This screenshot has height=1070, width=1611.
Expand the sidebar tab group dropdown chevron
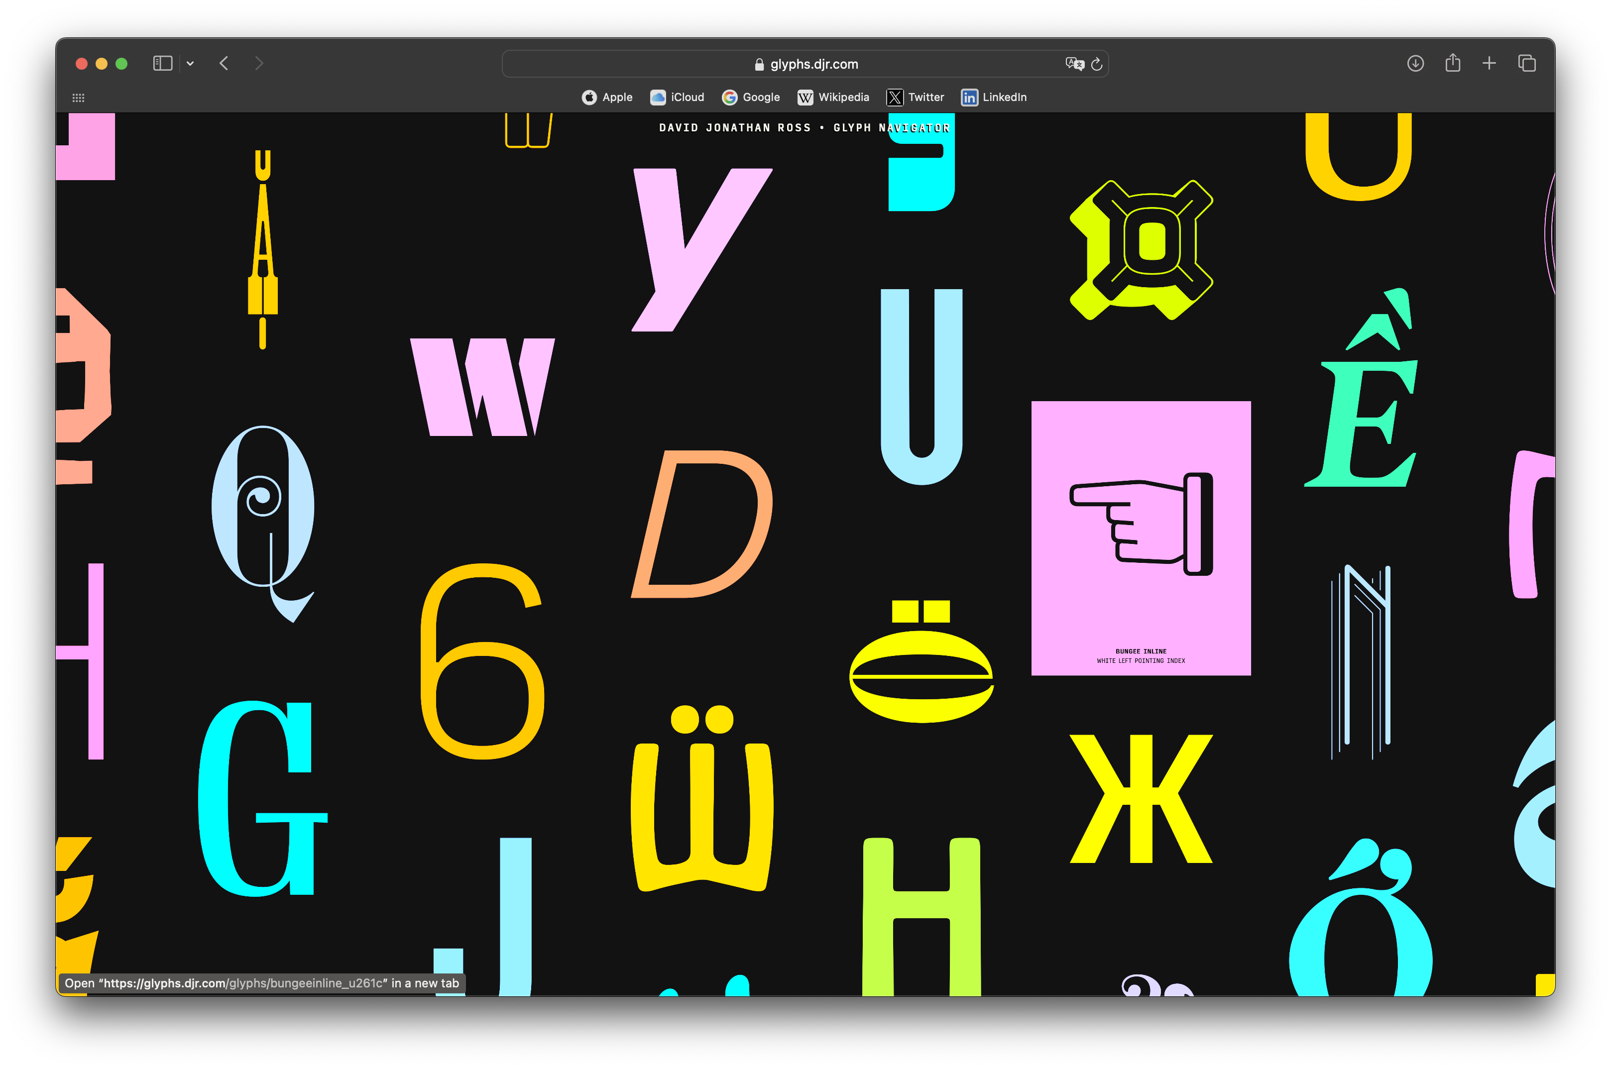(191, 64)
